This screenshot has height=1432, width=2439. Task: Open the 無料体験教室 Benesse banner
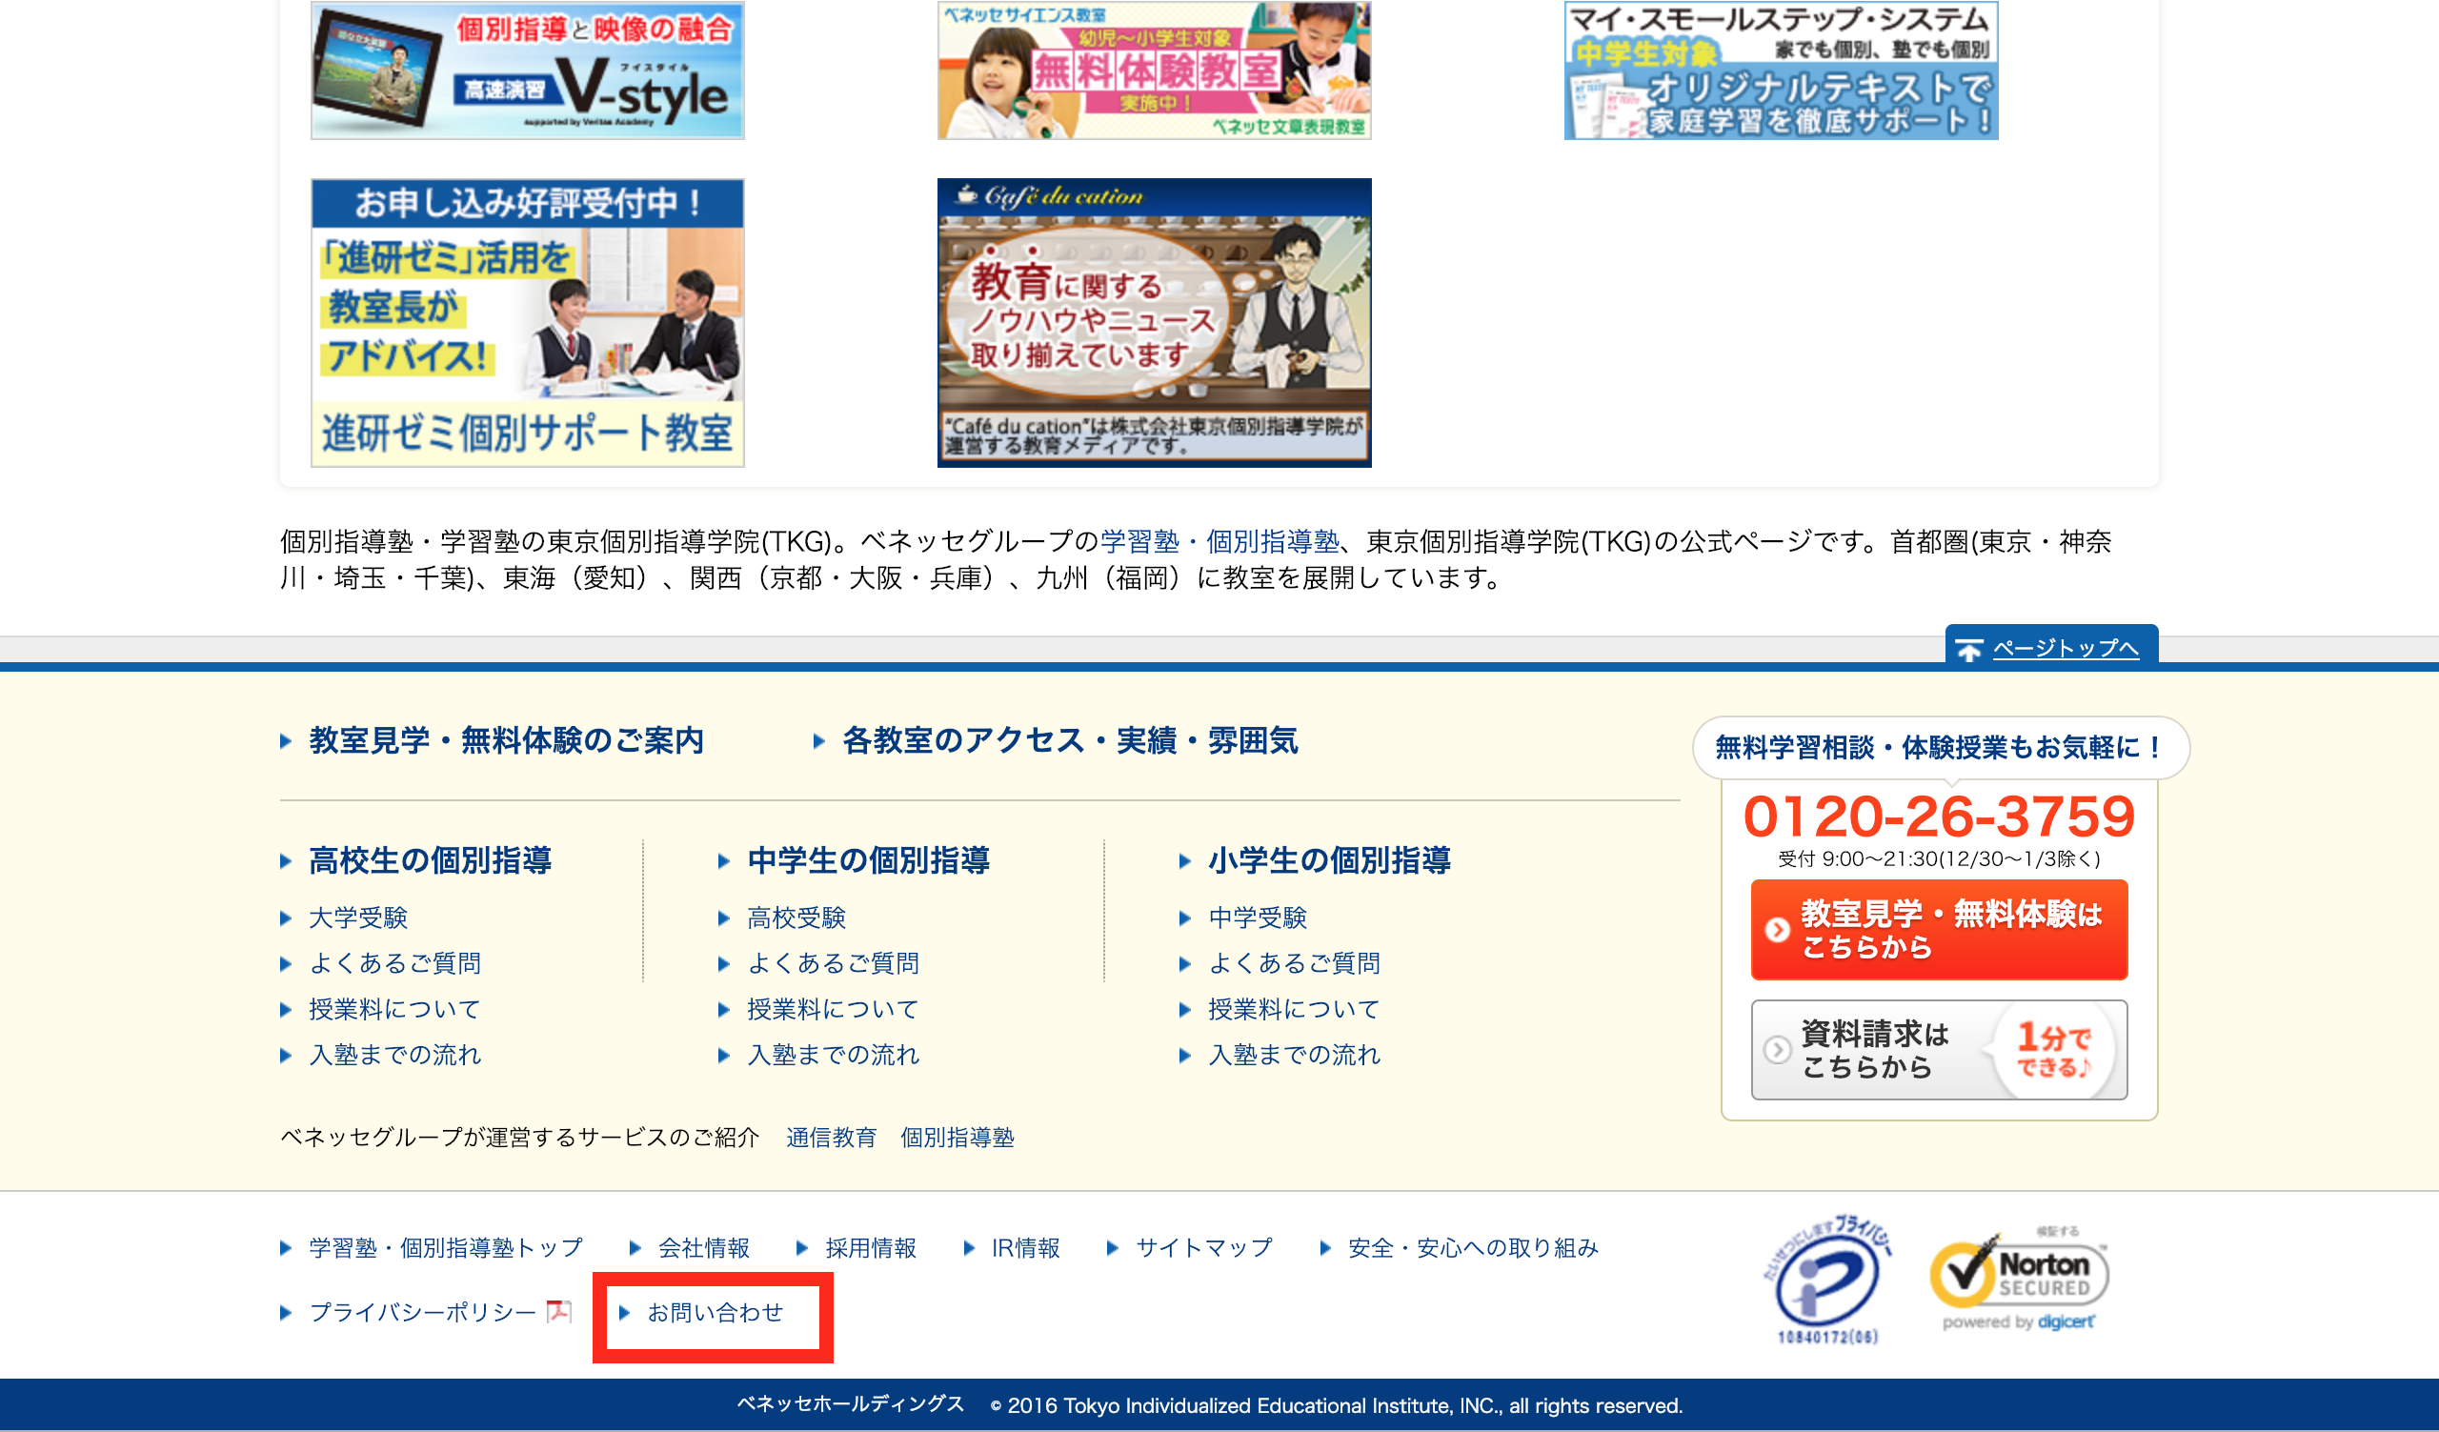(1154, 70)
